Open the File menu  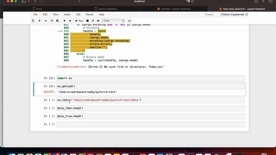[x=35, y=14]
